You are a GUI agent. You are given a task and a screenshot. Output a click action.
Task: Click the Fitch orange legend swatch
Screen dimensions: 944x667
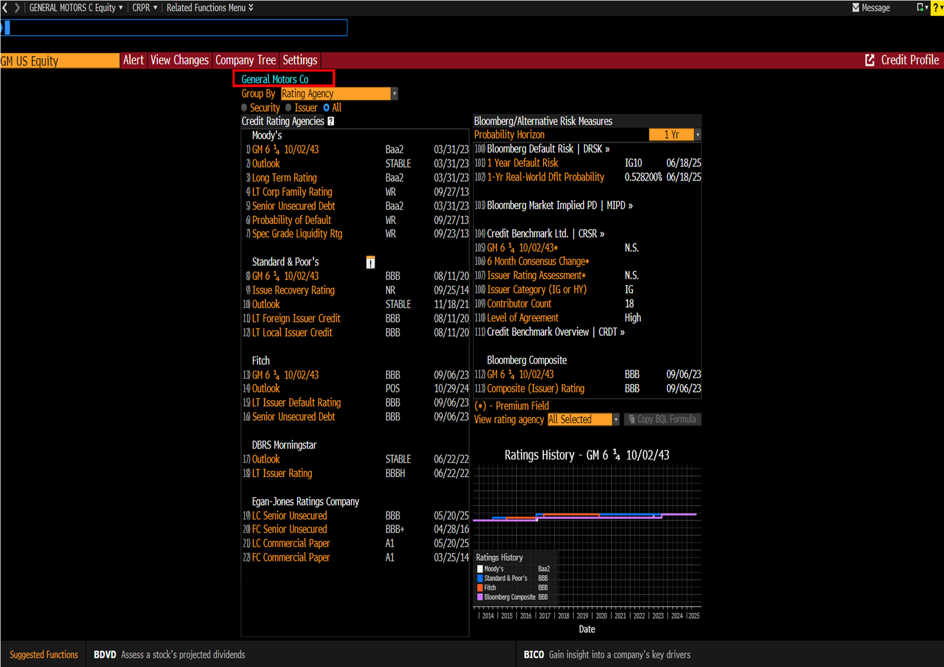click(x=480, y=588)
